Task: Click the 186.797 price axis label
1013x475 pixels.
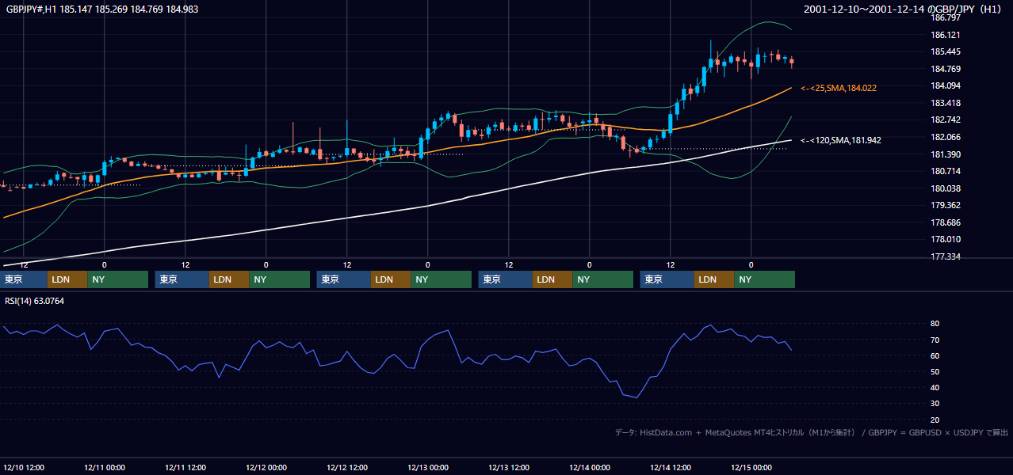Action: [946, 17]
